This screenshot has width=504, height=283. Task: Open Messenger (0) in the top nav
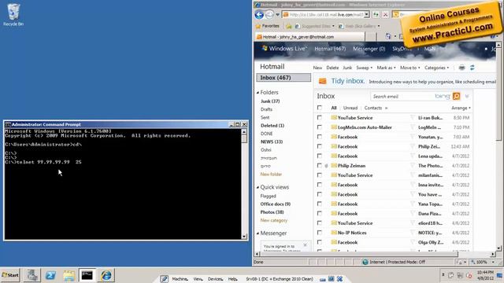click(x=369, y=49)
